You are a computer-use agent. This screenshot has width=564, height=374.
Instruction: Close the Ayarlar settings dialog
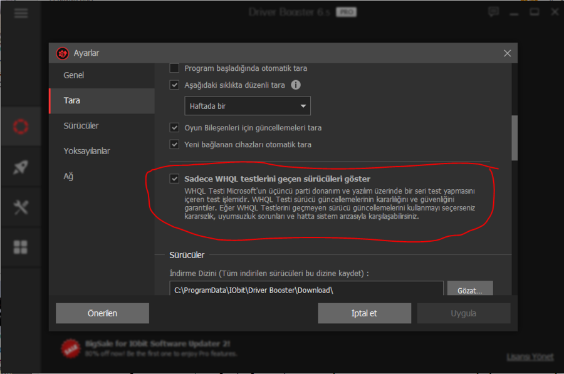coord(507,53)
